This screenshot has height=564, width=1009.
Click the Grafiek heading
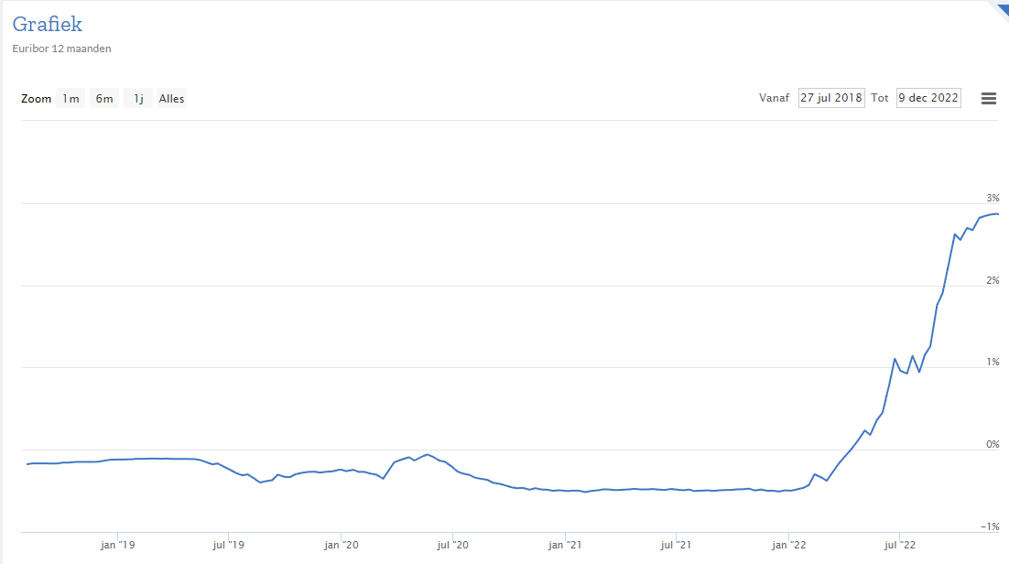[x=47, y=25]
